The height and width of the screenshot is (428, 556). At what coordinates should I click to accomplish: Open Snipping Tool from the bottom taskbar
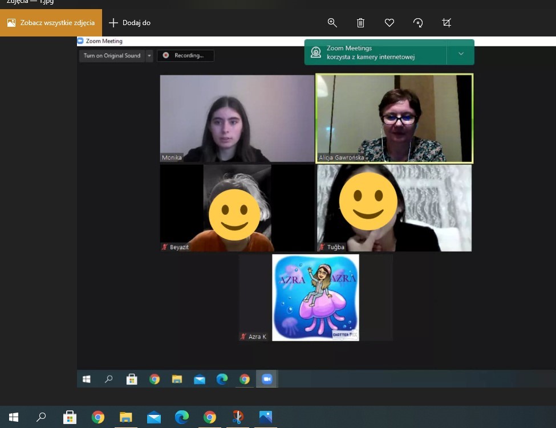click(238, 417)
